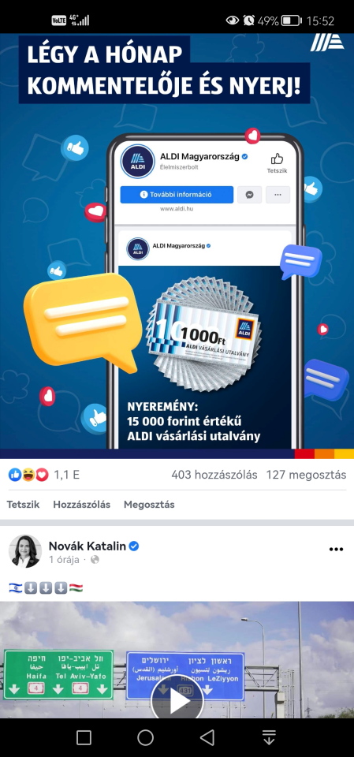Open the three-dot menu on Novák Katalin post
The width and height of the screenshot is (354, 757).
336,550
